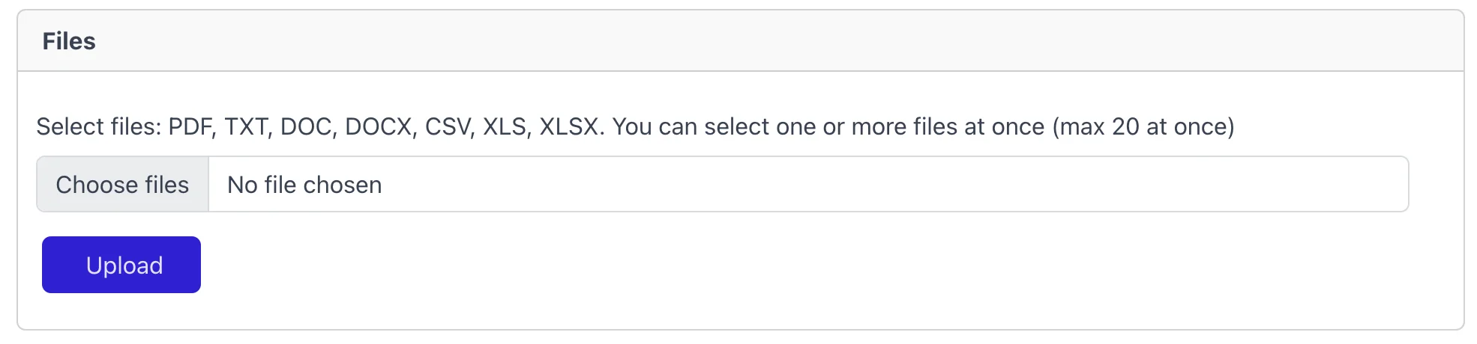Click the gray header bar right of Files

coord(750,41)
